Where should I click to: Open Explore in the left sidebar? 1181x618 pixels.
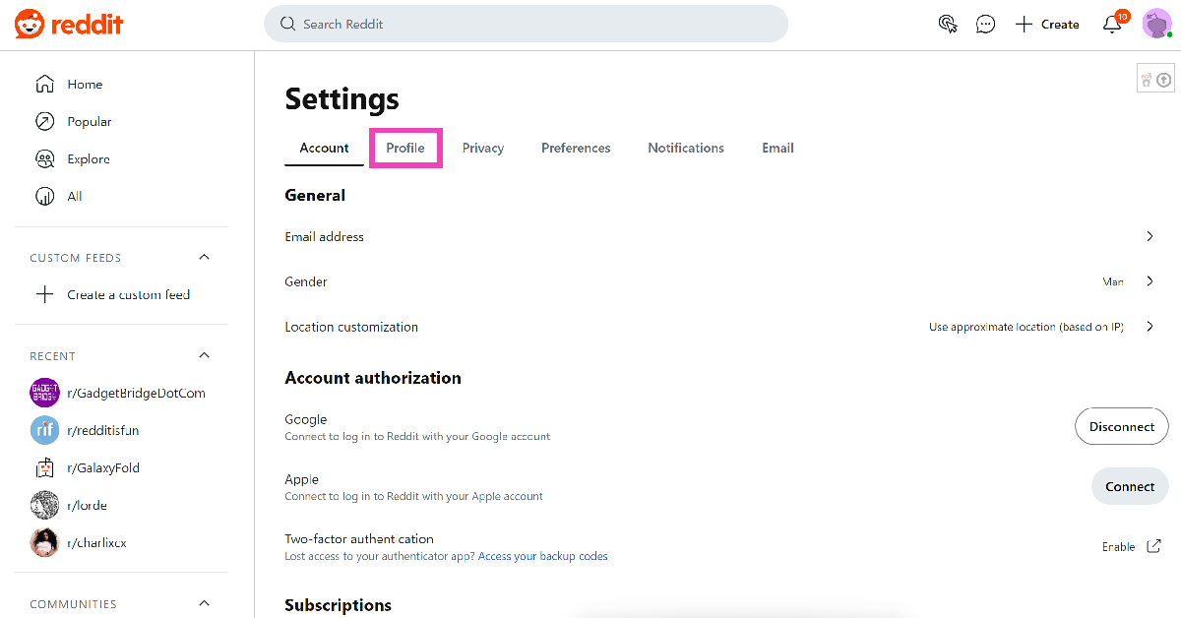pyautogui.click(x=88, y=159)
